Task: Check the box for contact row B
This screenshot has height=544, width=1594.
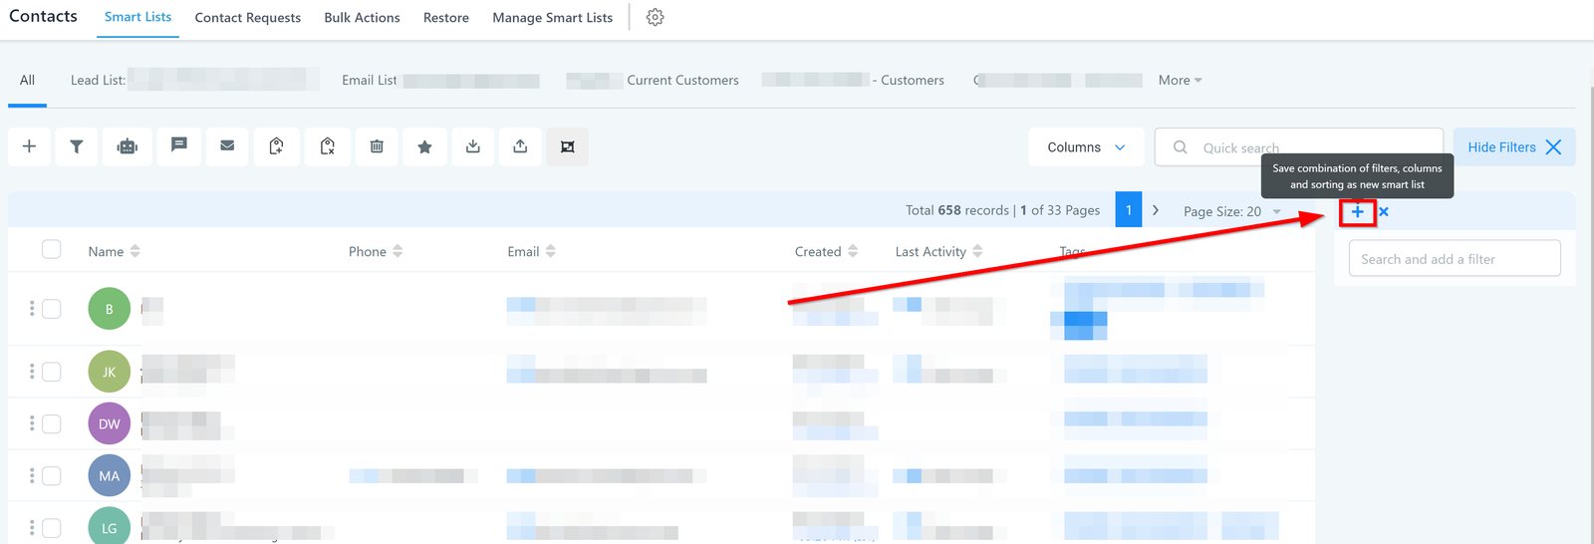Action: click(x=52, y=309)
